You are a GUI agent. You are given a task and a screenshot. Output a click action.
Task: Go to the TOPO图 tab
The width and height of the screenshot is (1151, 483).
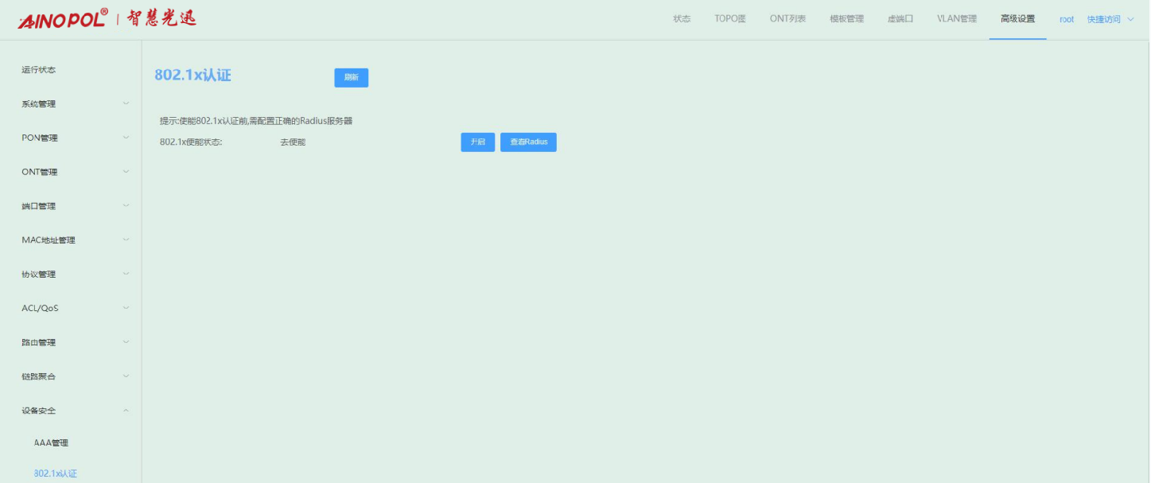(729, 19)
